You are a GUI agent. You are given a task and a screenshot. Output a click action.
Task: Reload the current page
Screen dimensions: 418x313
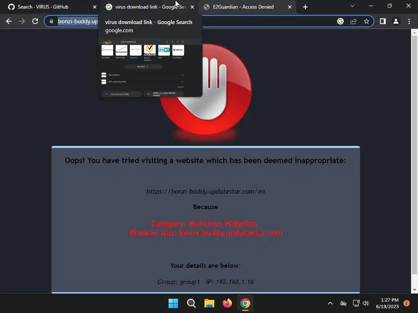click(35, 21)
